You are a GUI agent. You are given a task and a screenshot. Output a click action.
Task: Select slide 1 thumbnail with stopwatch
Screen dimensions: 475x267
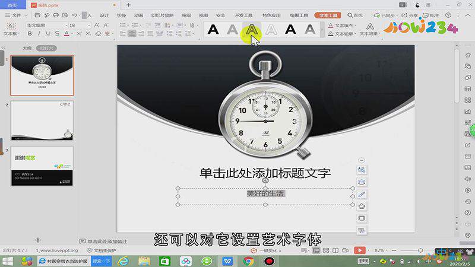coord(42,75)
